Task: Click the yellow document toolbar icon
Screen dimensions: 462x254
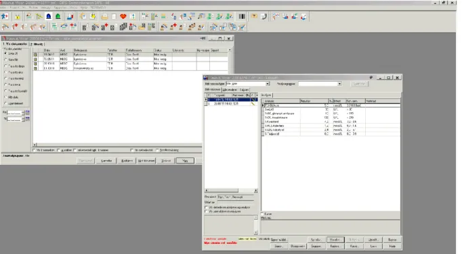Action: [93, 16]
